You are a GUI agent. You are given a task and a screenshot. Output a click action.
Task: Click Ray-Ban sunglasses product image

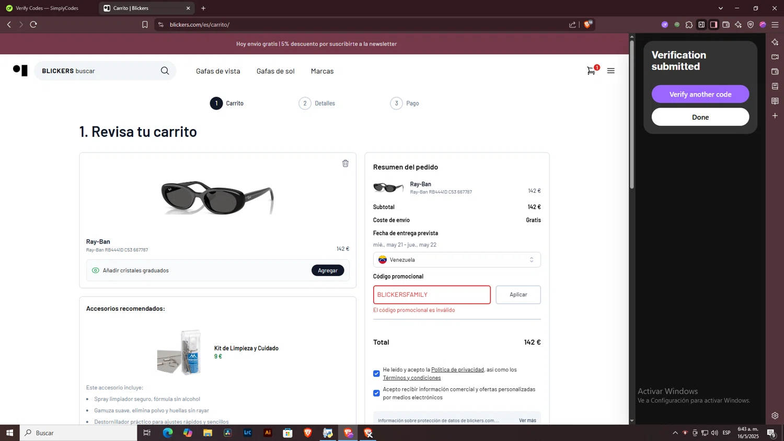[217, 198]
